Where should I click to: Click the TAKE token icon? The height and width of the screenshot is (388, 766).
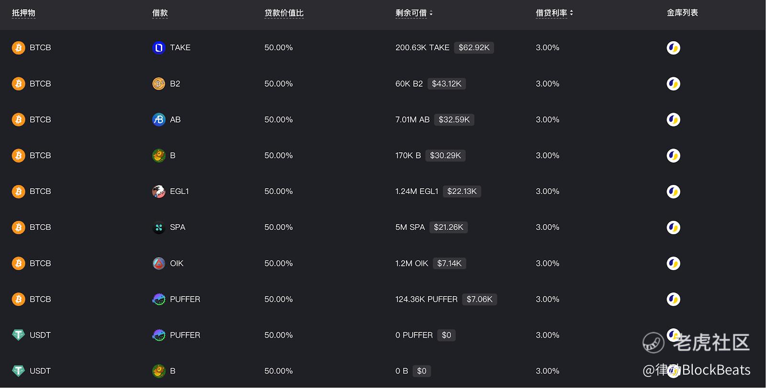pos(158,48)
